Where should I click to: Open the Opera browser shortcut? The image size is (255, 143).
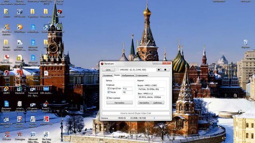[x=6, y=74]
